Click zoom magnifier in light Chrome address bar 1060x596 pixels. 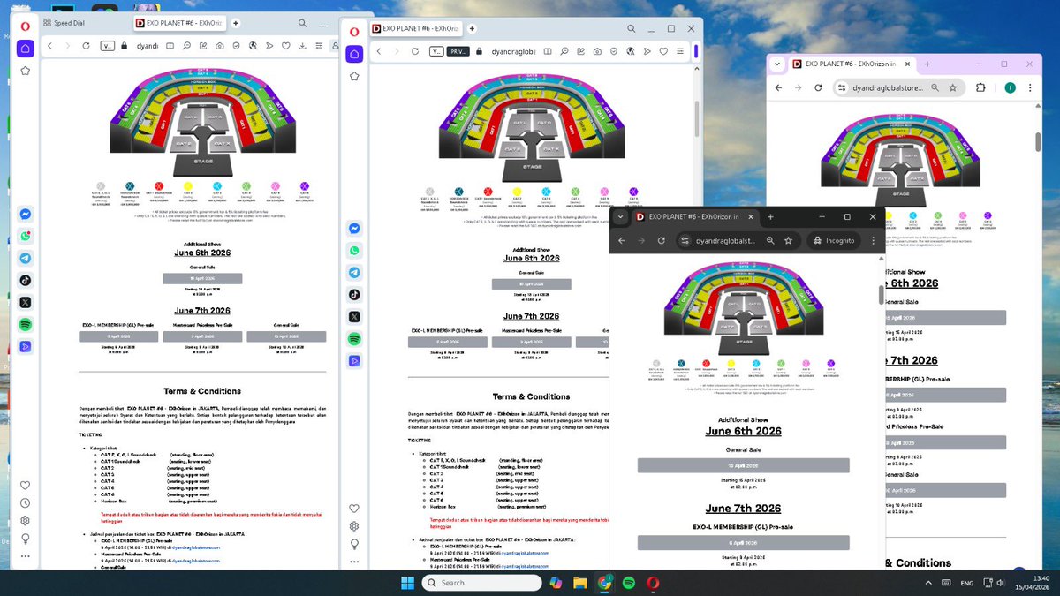(x=934, y=87)
